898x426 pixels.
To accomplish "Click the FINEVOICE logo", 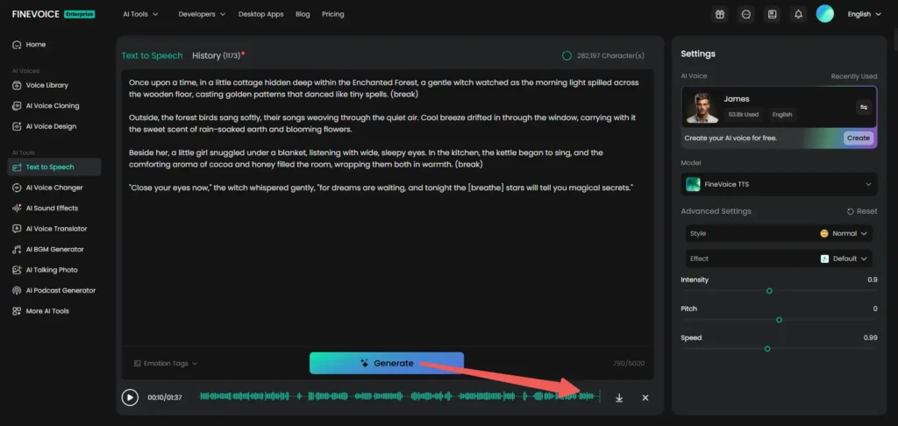I will pos(35,14).
